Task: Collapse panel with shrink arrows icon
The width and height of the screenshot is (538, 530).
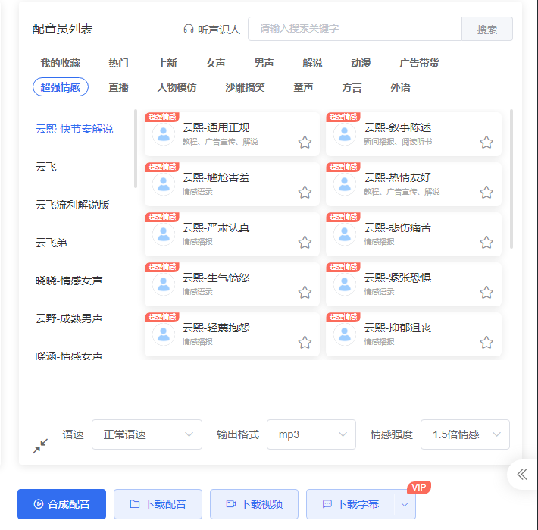Action: 40,446
